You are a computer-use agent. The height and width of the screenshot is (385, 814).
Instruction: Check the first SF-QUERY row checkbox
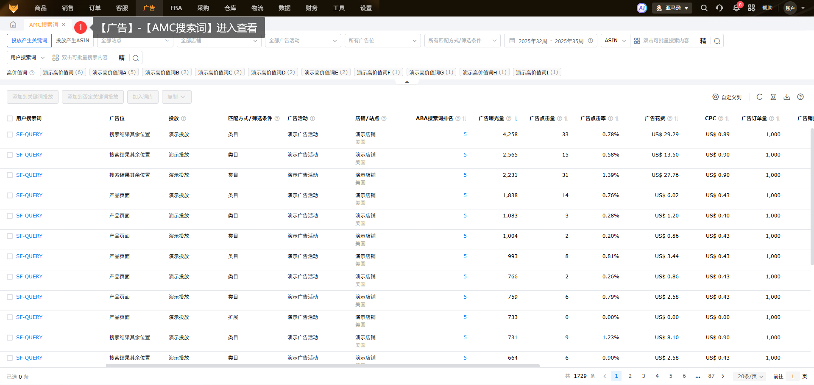[10, 135]
